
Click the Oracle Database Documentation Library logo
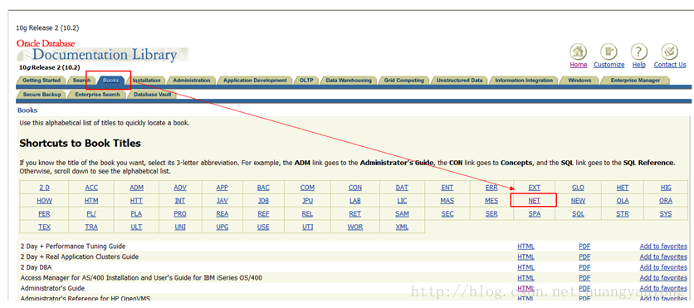(x=103, y=51)
